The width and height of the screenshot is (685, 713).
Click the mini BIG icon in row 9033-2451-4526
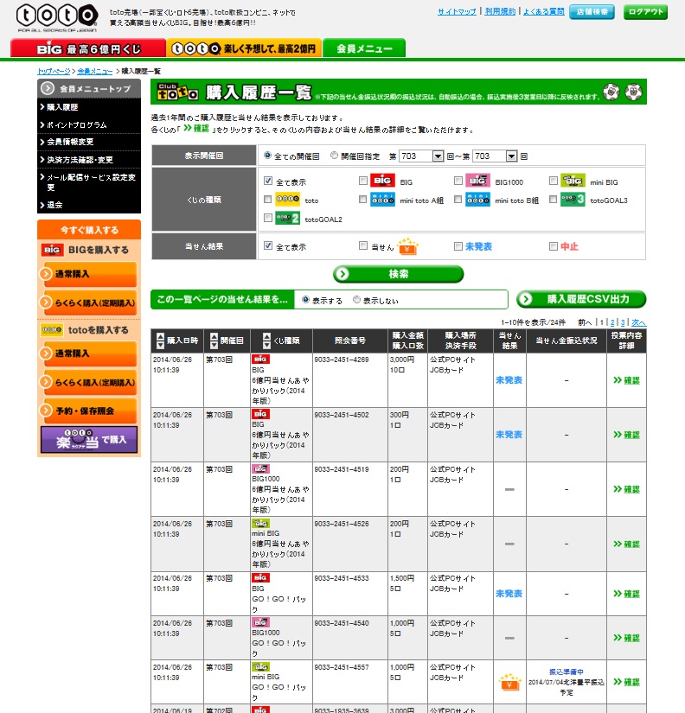coord(260,524)
